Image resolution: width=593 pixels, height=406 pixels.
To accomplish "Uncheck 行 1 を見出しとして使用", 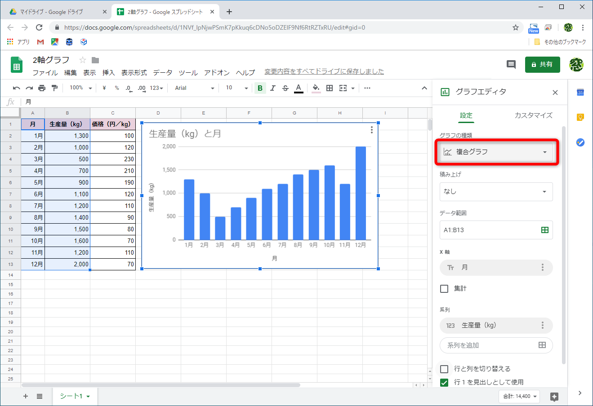I will 445,382.
